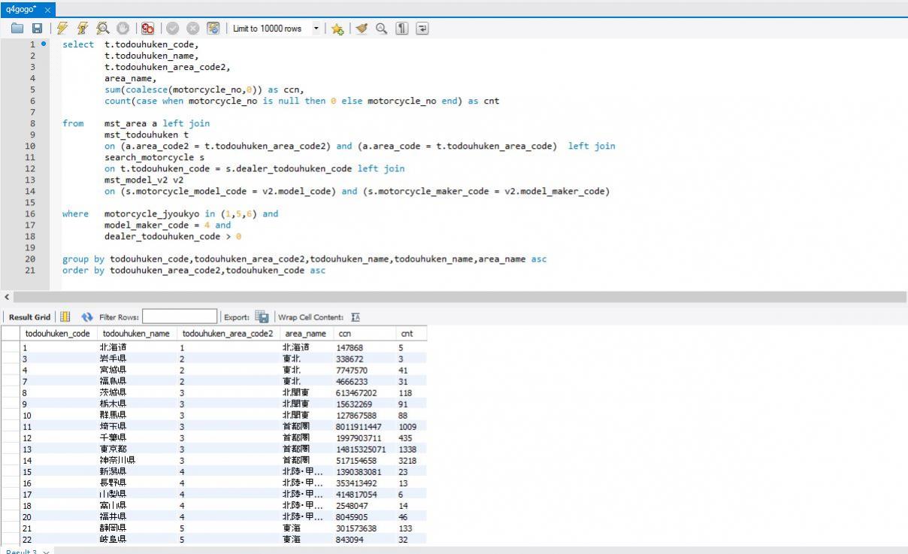Click the ccn column header

[x=345, y=333]
